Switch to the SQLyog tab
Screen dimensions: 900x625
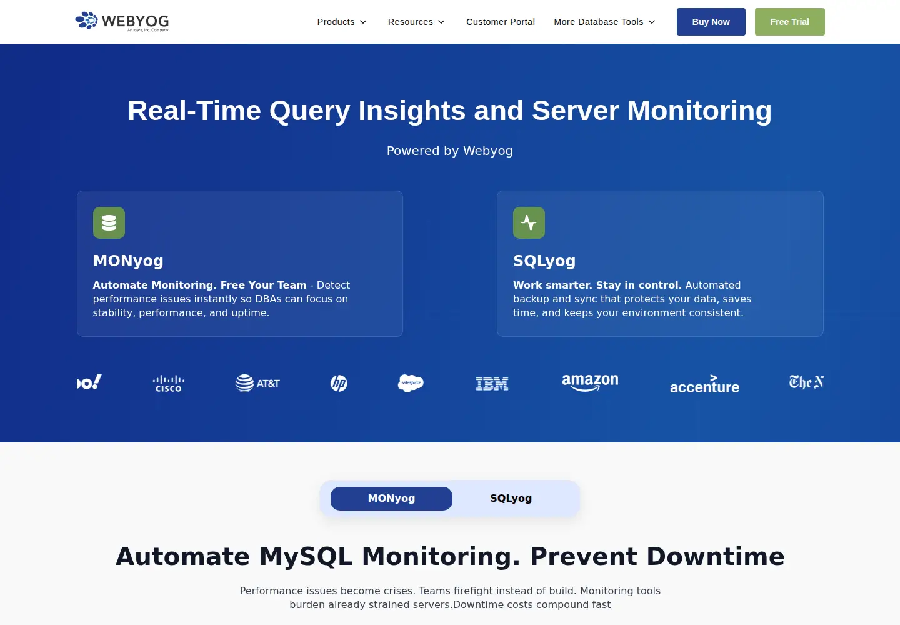pos(511,499)
